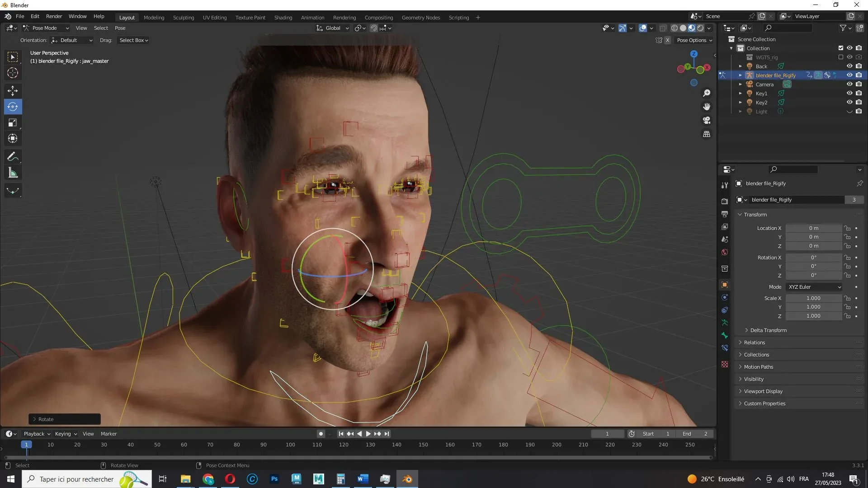868x488 pixels.
Task: Toggle camera view icon in viewport
Action: click(x=707, y=120)
